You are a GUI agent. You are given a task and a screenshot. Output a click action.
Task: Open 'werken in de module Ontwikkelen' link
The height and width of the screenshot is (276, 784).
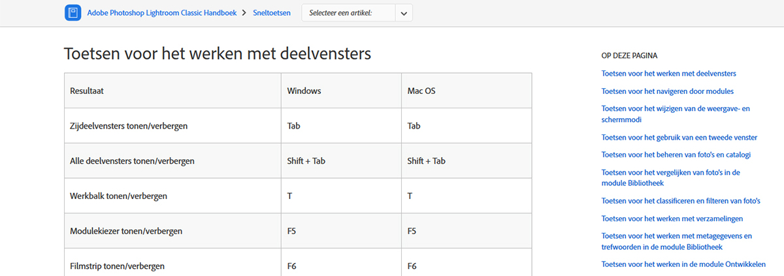683,264
